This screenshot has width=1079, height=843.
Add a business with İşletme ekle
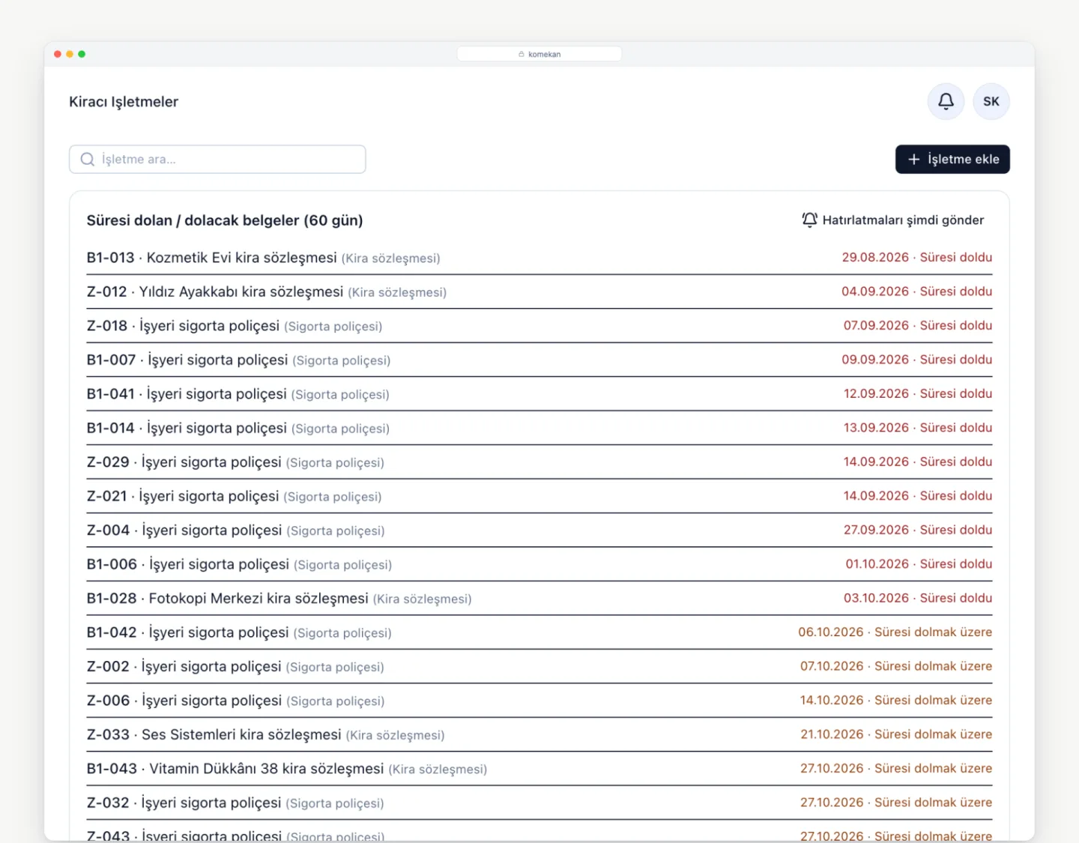952,160
